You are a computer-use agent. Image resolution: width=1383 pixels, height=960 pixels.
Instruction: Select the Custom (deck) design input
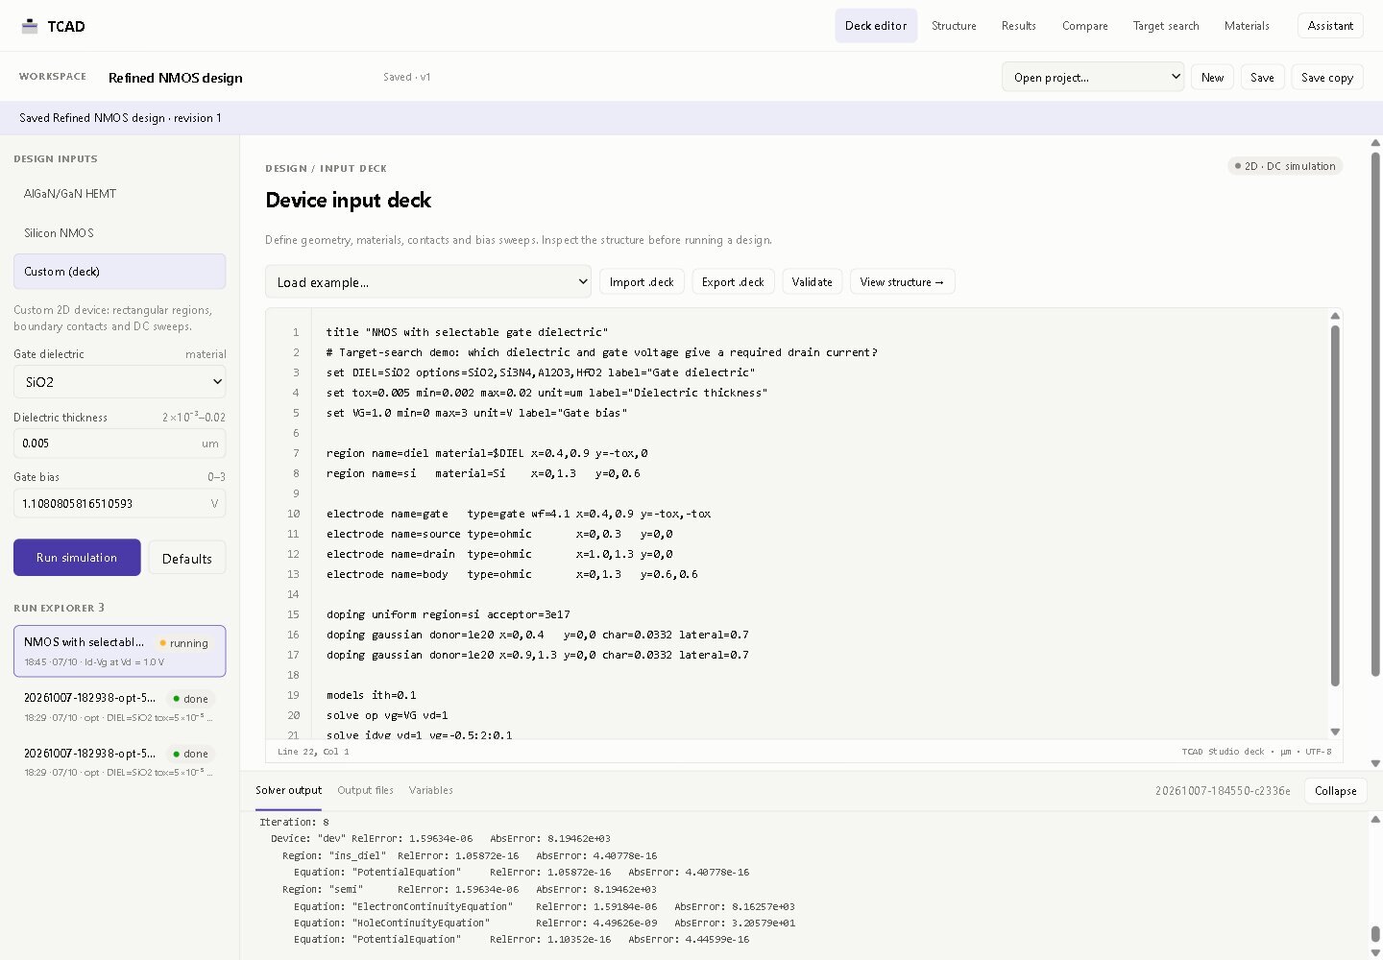[119, 272]
